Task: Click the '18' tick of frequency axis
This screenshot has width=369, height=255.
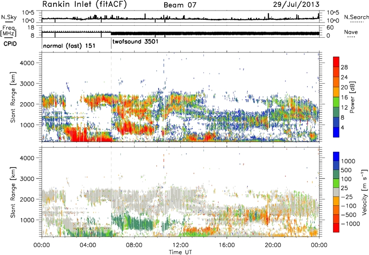Action: pos(31,28)
